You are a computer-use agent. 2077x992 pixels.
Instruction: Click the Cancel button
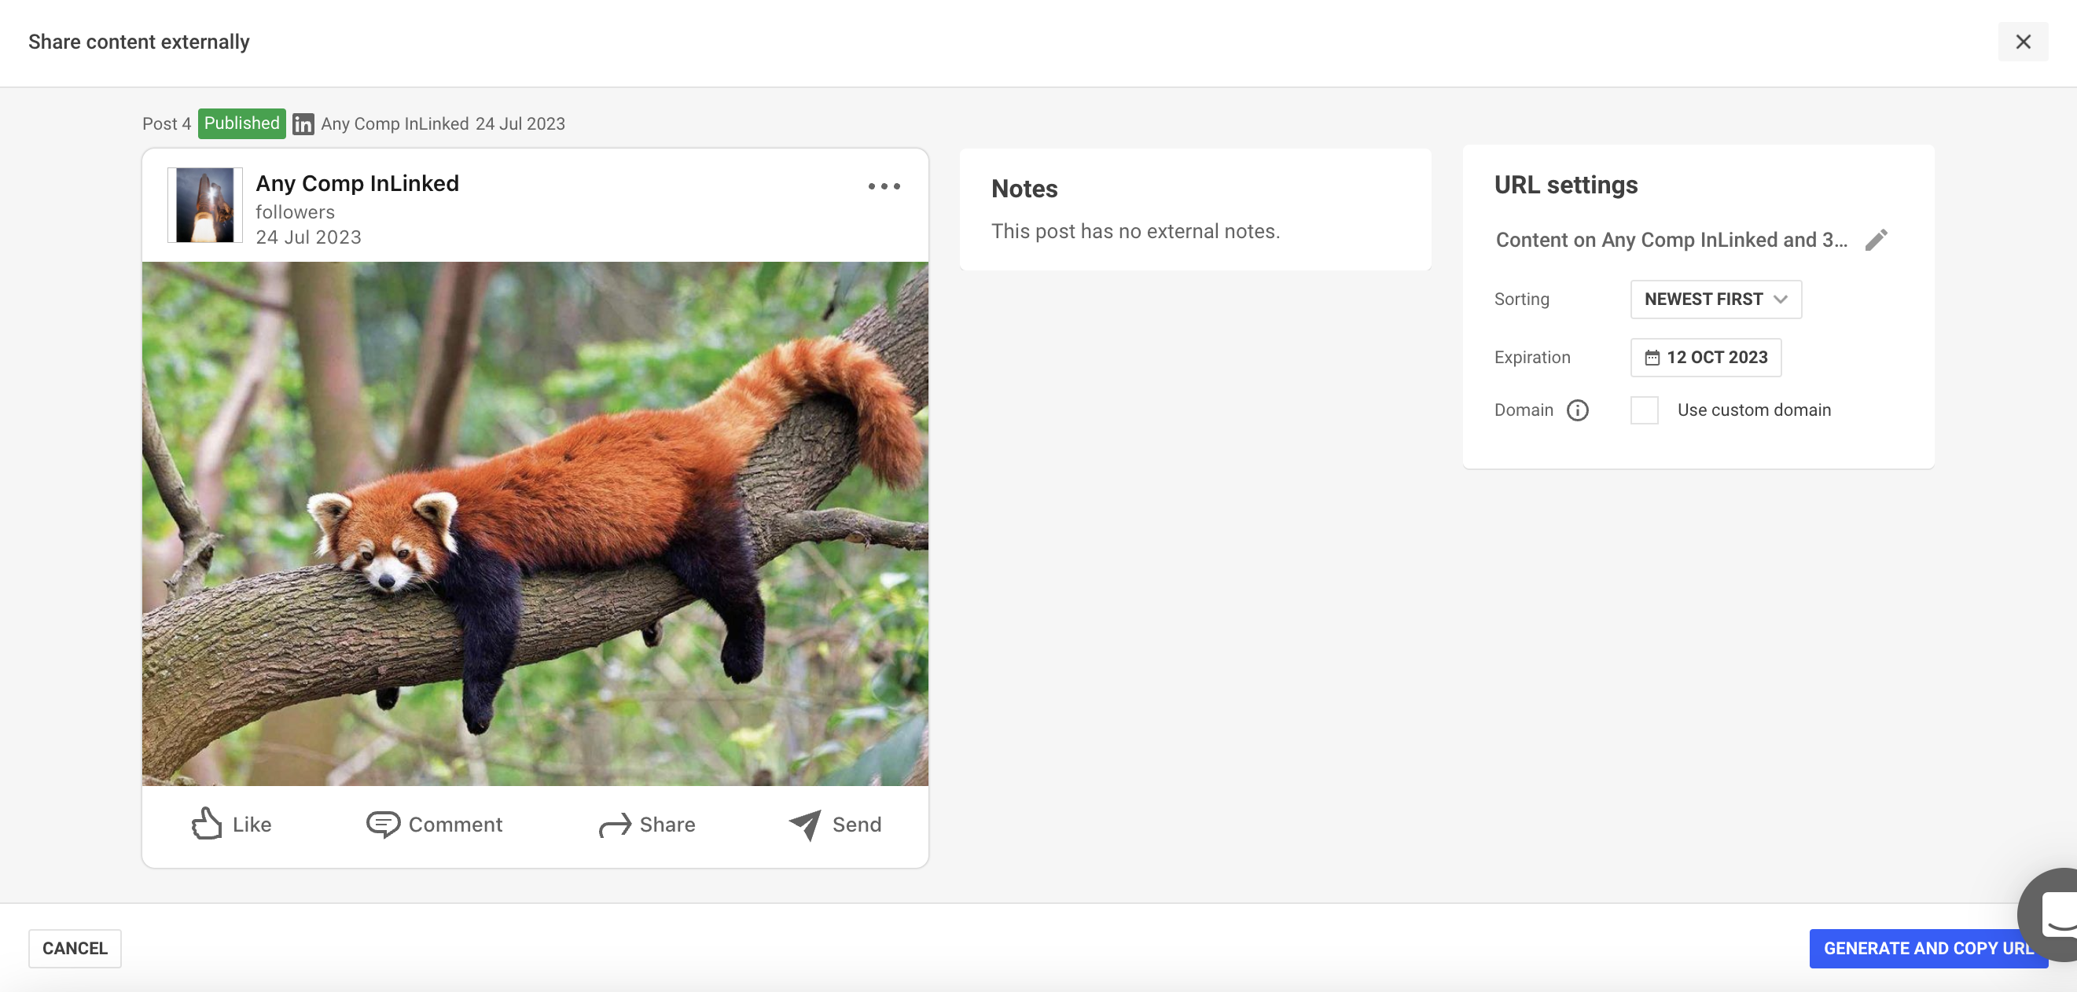pyautogui.click(x=74, y=949)
